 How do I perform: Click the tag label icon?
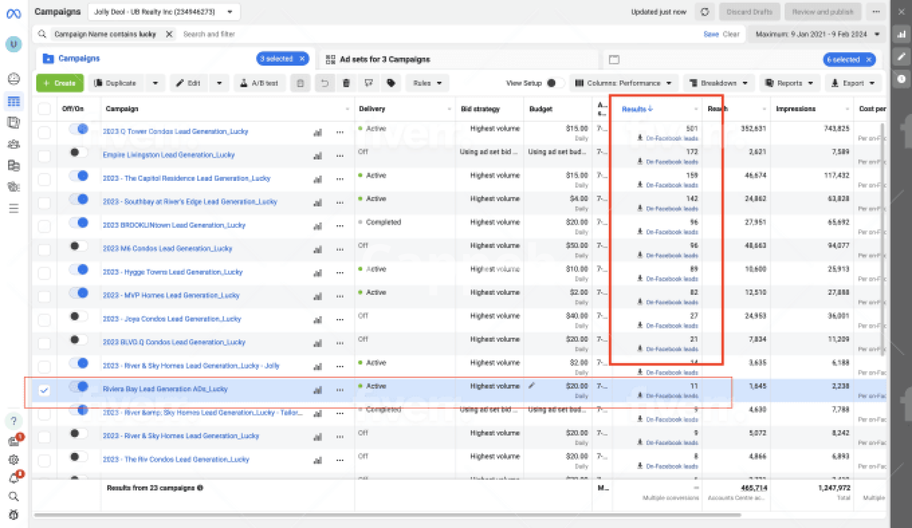(391, 83)
